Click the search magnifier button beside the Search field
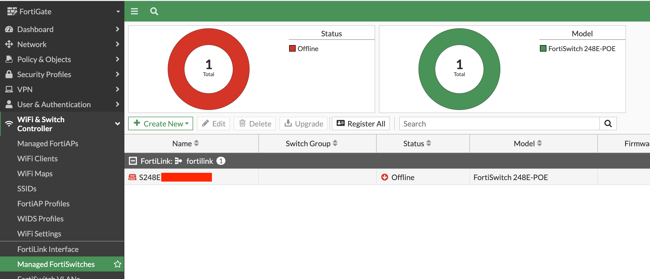 click(x=608, y=123)
